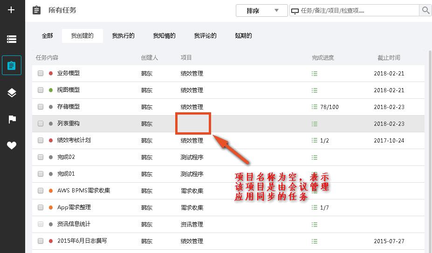This screenshot has height=253, width=432.
Task: Check the 业务模型 task checkbox
Action: 41,73
